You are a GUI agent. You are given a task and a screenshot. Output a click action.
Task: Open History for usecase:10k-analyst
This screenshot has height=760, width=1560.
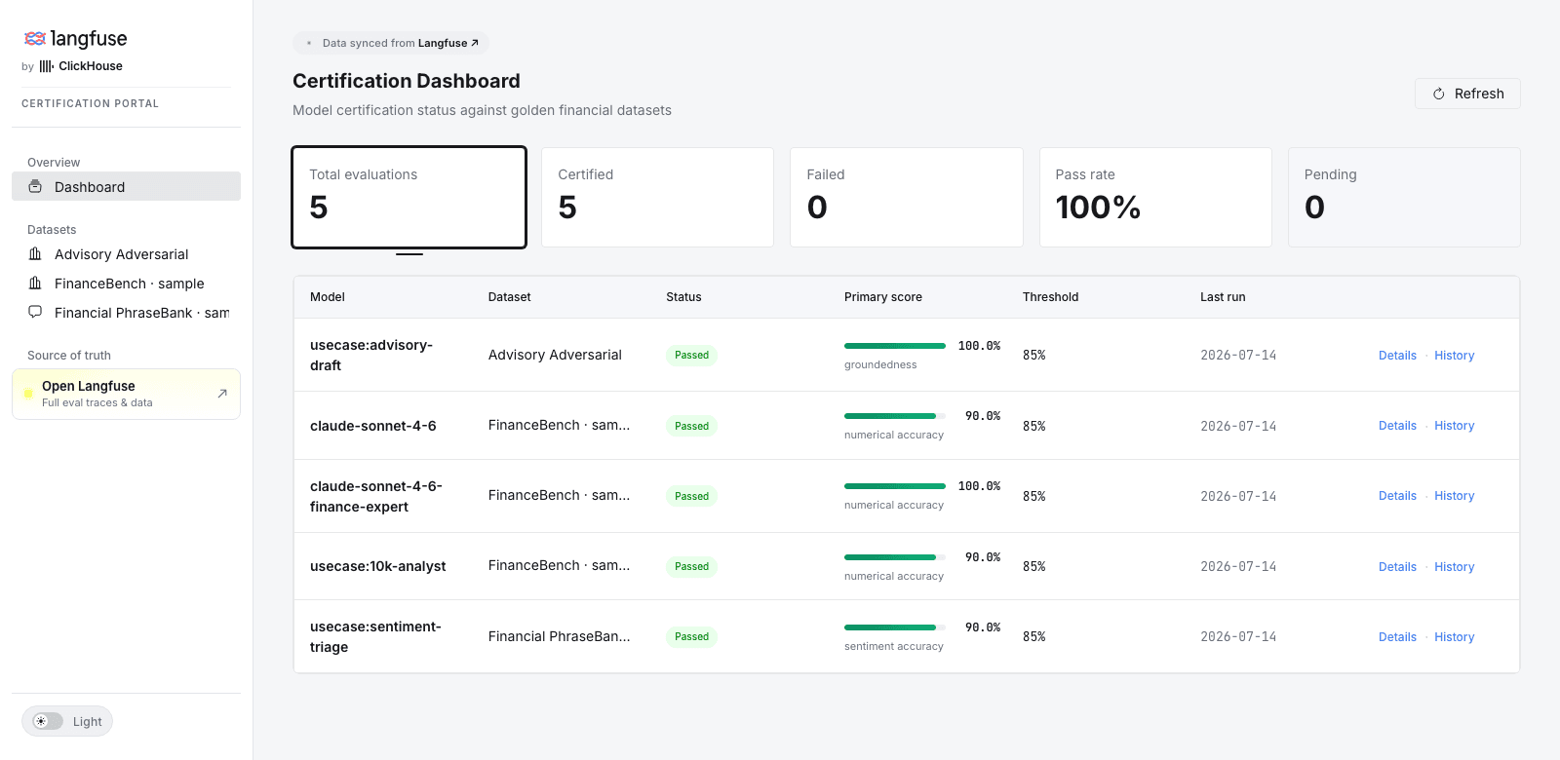click(1454, 567)
